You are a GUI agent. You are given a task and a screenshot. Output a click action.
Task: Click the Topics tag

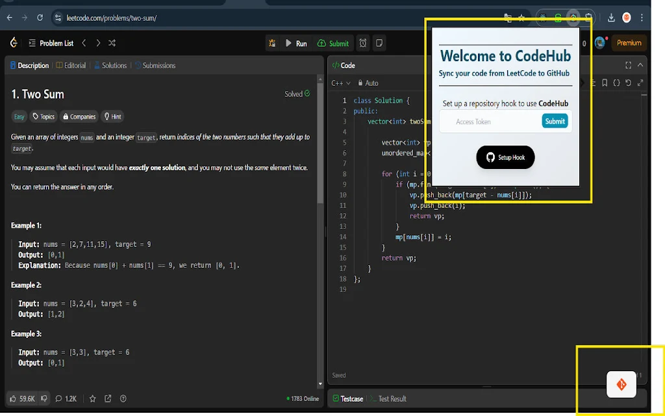pyautogui.click(x=44, y=117)
